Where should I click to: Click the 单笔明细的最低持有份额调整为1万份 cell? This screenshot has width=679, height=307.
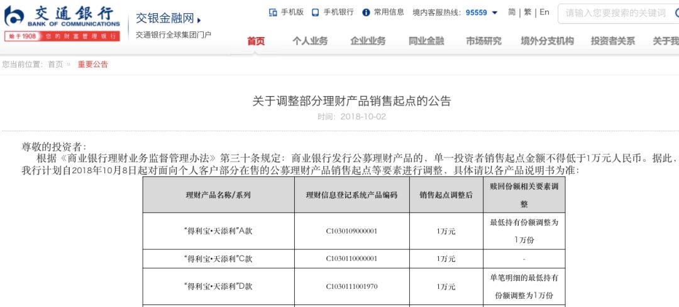coord(524,287)
